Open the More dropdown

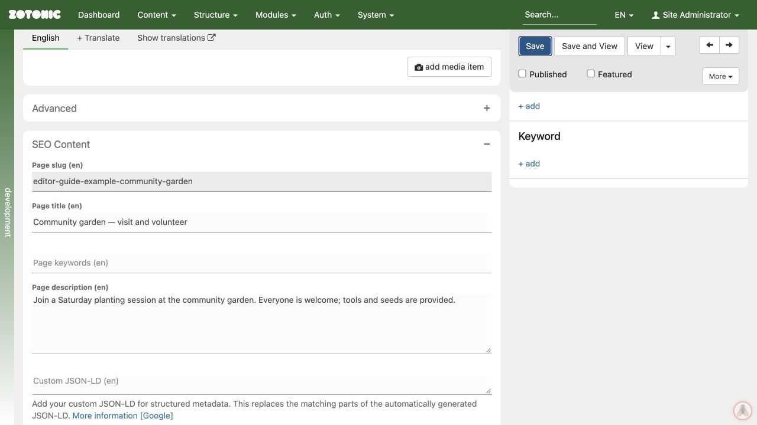pyautogui.click(x=720, y=76)
